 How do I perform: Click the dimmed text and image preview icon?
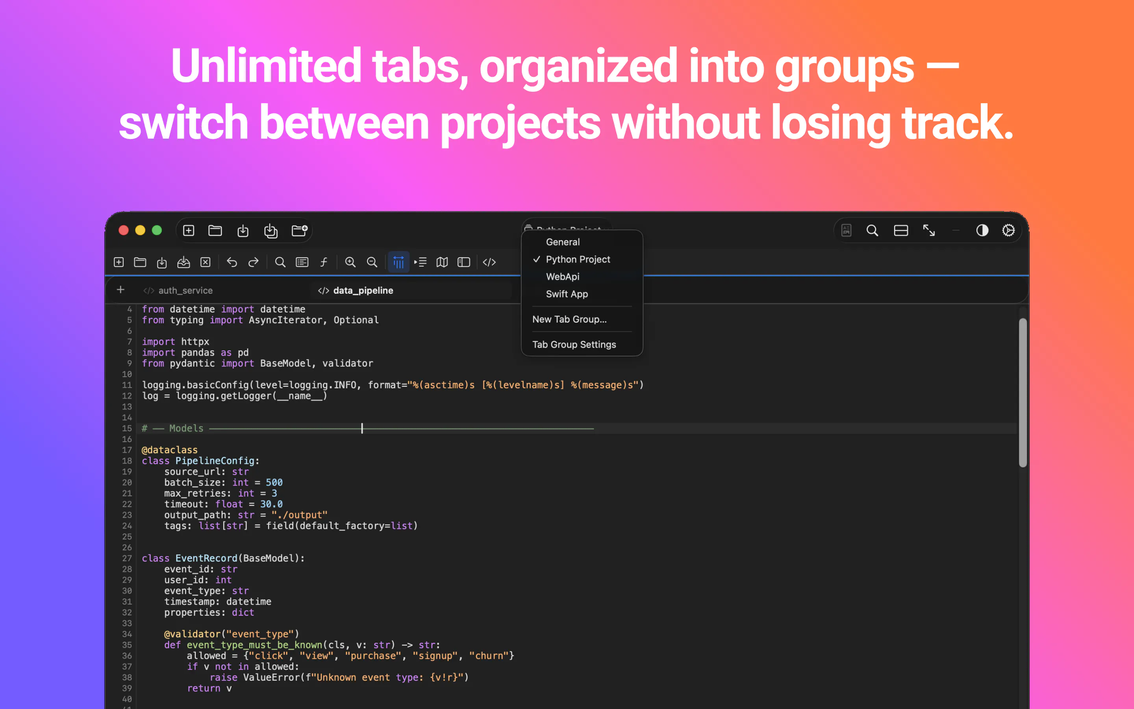pos(846,230)
